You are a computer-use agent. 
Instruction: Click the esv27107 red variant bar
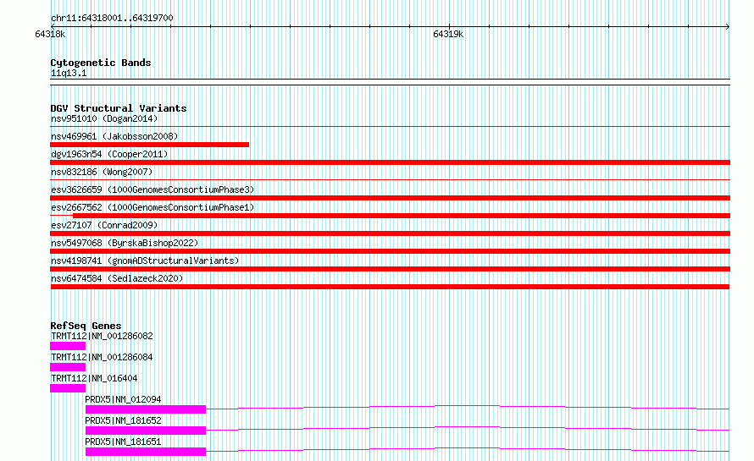tap(390, 233)
